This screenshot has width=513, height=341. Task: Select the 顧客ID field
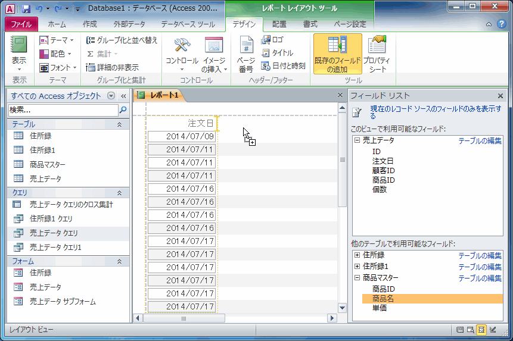[x=384, y=170]
